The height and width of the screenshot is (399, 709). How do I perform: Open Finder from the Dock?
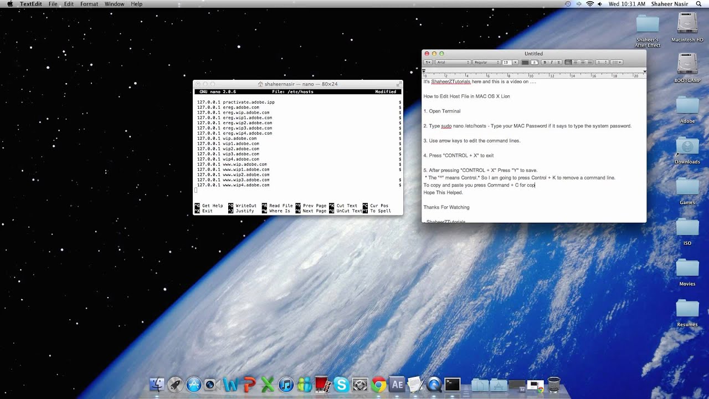point(157,384)
